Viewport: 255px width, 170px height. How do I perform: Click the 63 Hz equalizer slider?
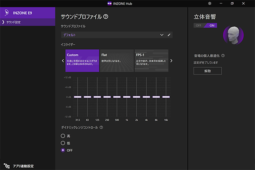(87, 97)
